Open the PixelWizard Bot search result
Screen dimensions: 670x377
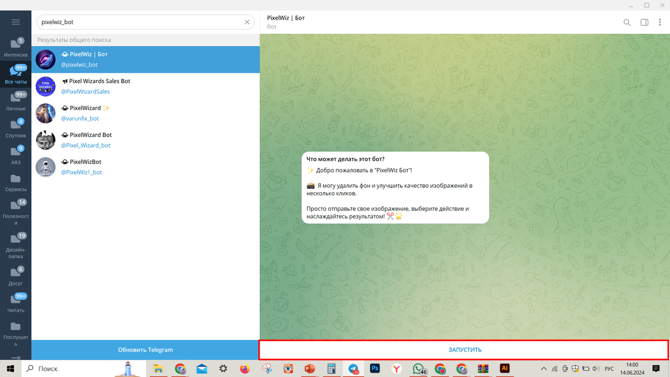point(145,140)
